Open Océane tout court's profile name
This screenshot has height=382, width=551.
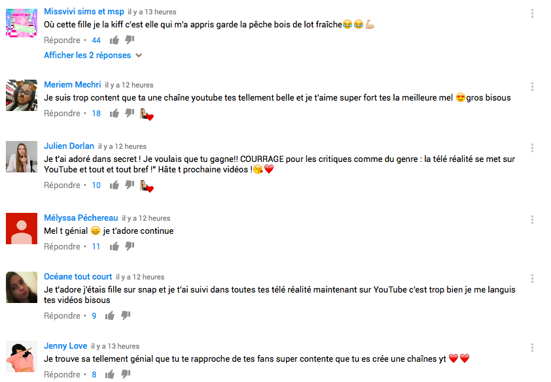78,276
